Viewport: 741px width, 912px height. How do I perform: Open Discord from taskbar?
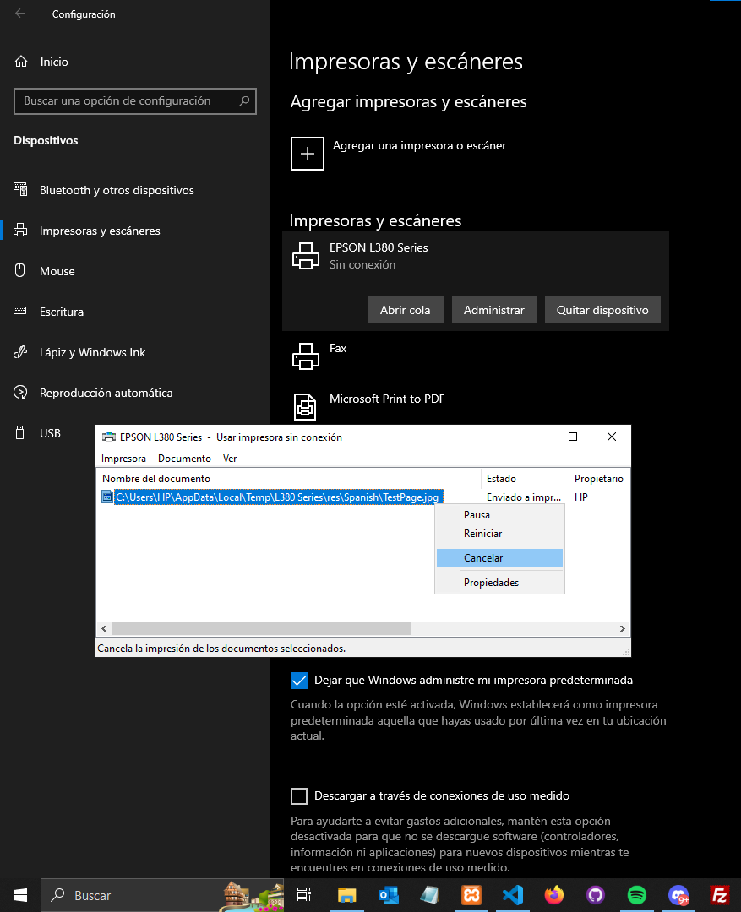point(678,895)
